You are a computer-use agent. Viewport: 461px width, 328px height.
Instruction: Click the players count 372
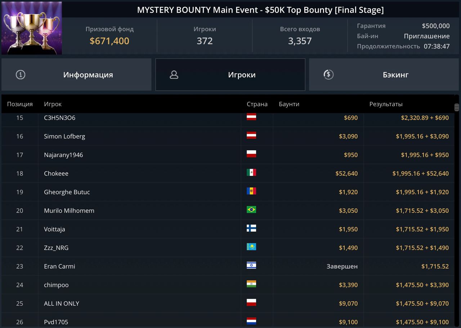coord(205,41)
